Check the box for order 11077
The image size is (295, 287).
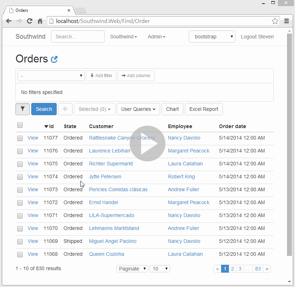(x=20, y=138)
